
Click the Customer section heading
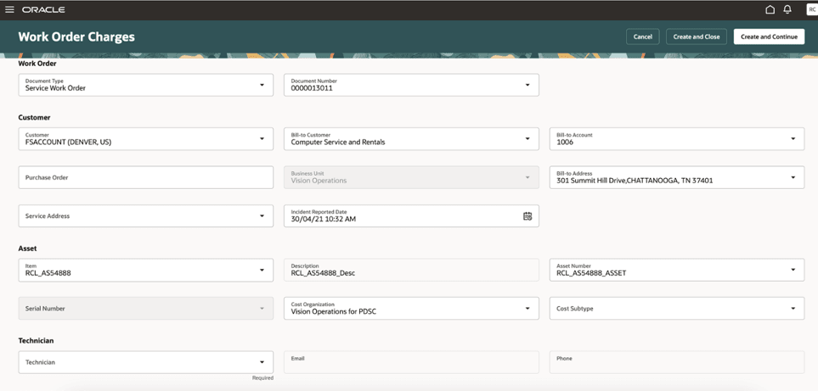pyautogui.click(x=35, y=118)
